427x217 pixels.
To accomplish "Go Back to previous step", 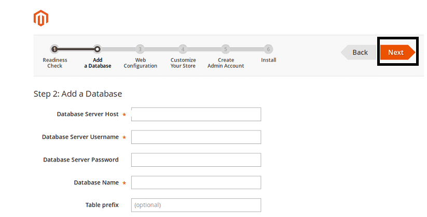I will 359,52.
